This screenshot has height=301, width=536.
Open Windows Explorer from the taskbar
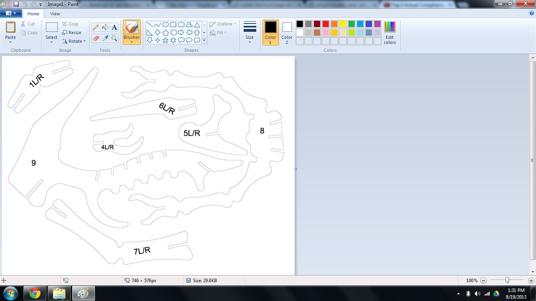[x=59, y=293]
